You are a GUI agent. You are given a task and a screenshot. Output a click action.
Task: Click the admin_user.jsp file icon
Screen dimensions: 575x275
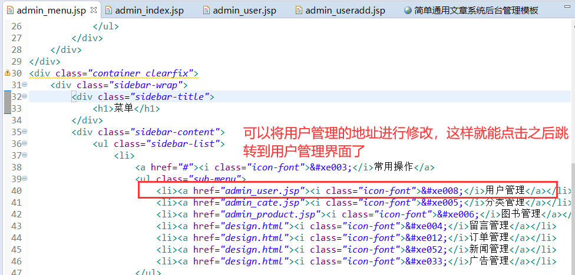206,10
